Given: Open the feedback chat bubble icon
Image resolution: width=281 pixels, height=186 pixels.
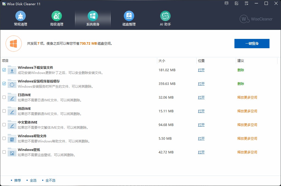Looking at the screenshot, I should tap(226, 4).
